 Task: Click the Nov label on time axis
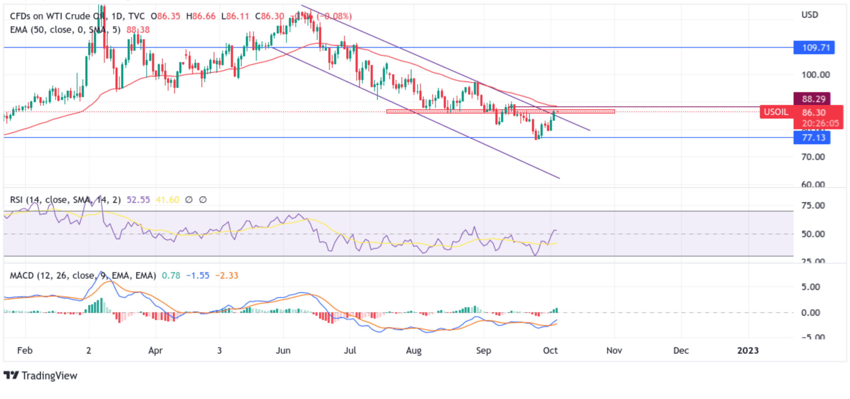click(x=614, y=350)
